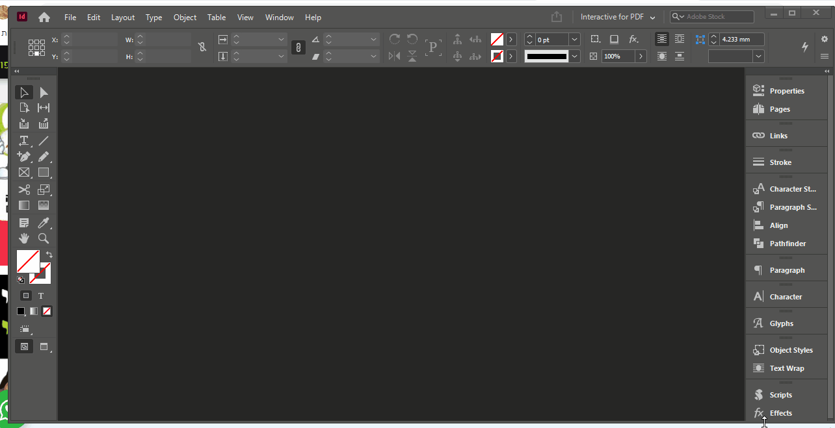Screen dimensions: 835x428
Task: Select the Apply Color button
Action: coord(21,312)
